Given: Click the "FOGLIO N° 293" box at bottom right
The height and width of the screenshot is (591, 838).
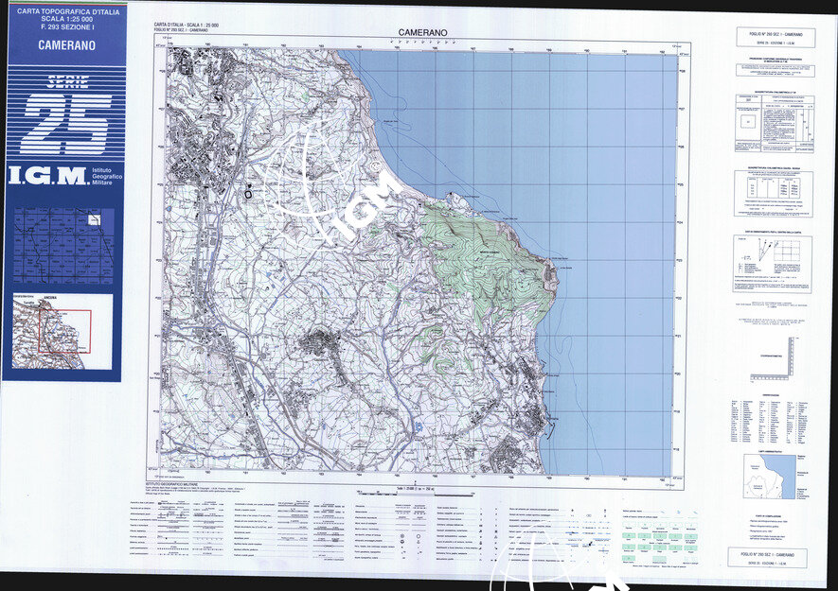Looking at the screenshot, I should [768, 558].
